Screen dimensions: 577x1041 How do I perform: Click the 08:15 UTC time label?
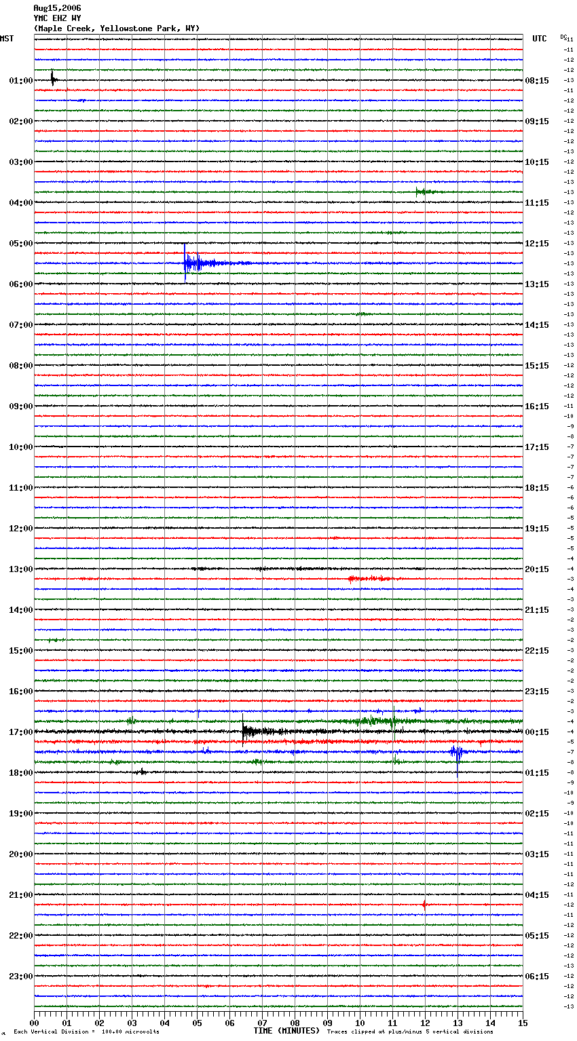pyautogui.click(x=537, y=81)
